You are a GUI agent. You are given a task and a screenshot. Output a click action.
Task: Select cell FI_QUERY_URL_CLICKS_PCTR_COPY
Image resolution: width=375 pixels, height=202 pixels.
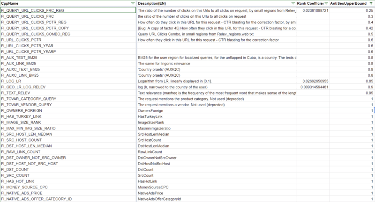coord(68,28)
